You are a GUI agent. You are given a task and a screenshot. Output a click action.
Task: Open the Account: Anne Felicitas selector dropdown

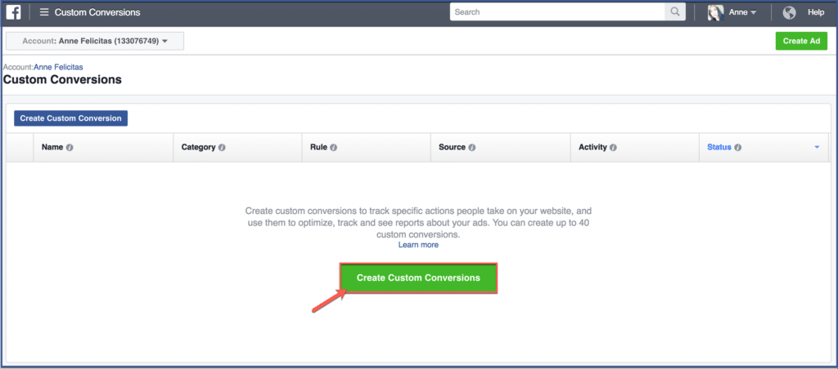click(95, 41)
